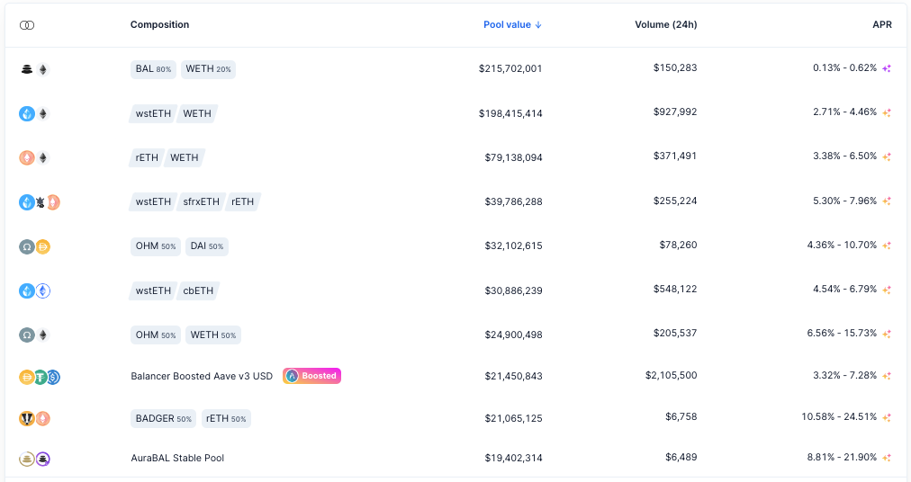Click the APR sparkle icon for BAL/WETH pool
The width and height of the screenshot is (911, 482).
[x=887, y=68]
